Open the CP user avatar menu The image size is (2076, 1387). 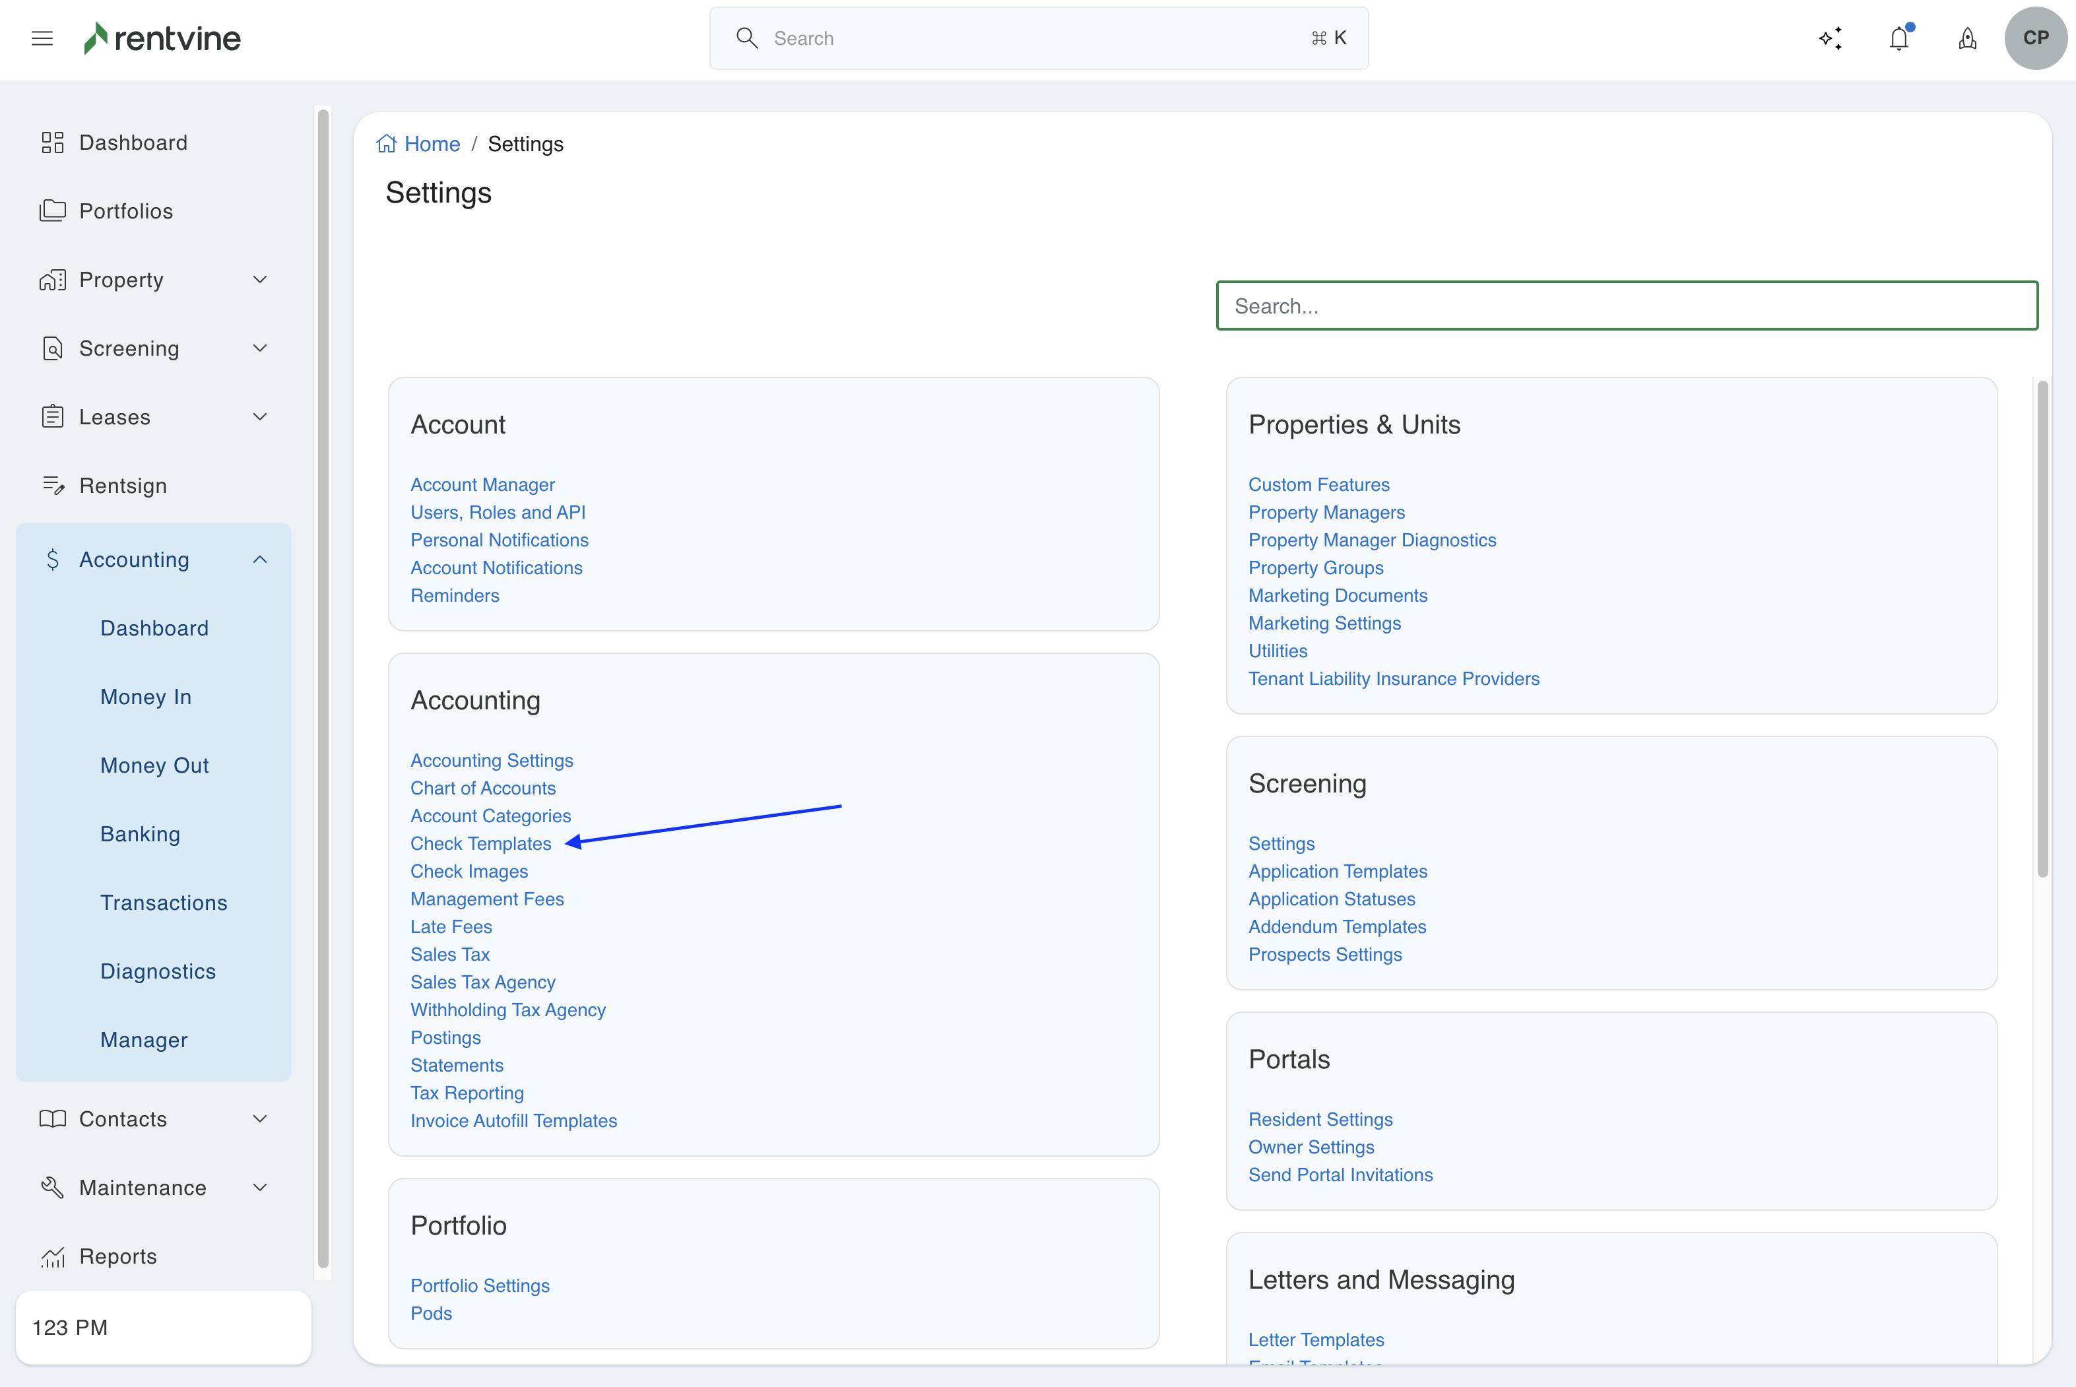pyautogui.click(x=2034, y=38)
